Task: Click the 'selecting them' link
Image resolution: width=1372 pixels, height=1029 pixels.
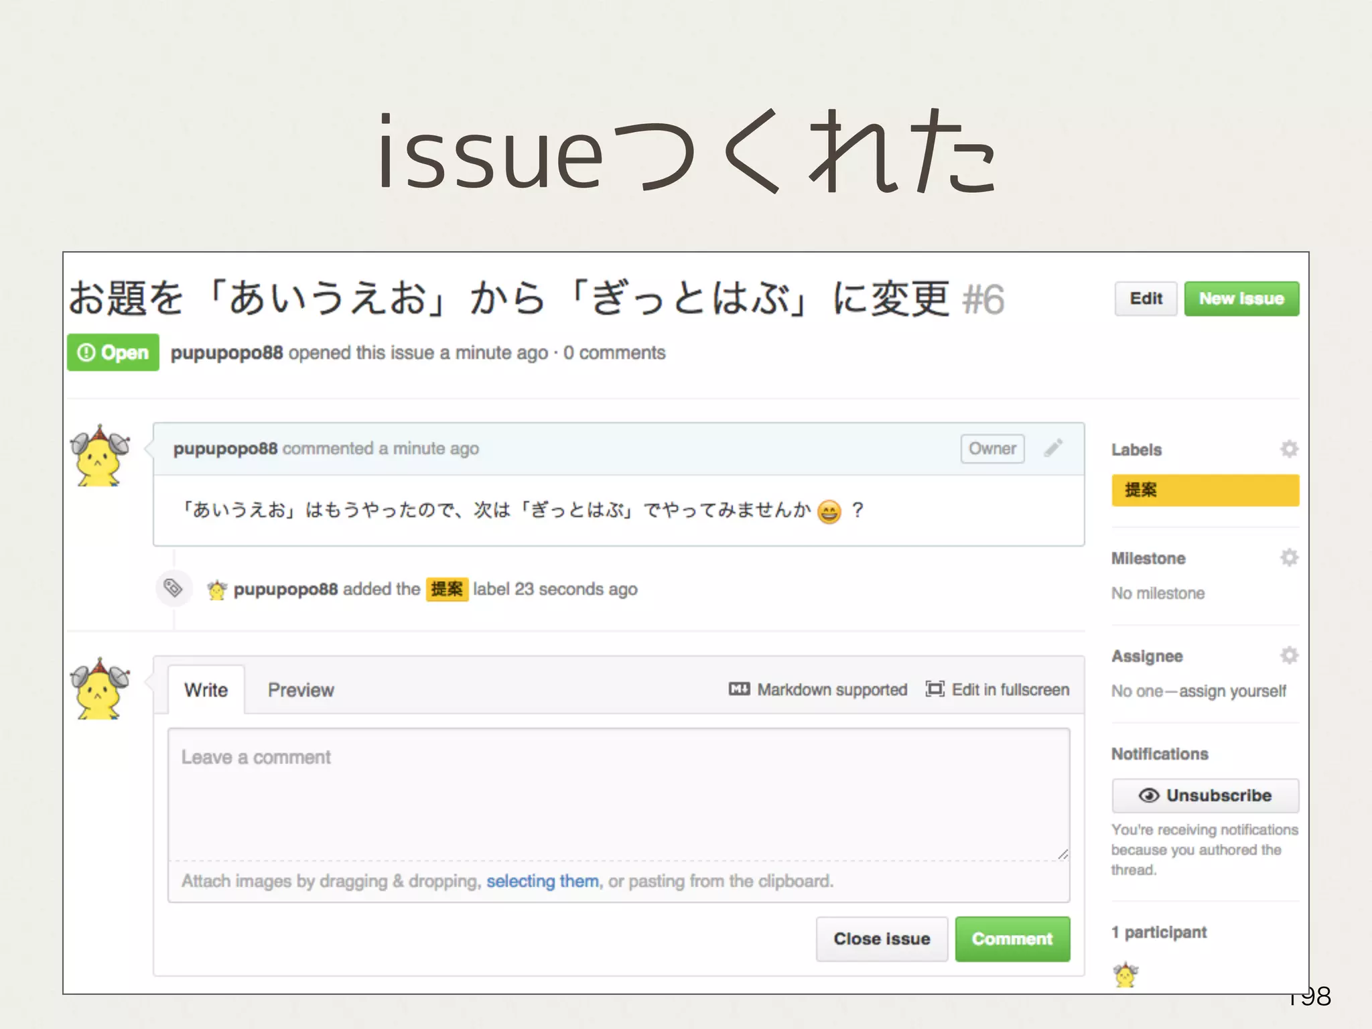Action: pyautogui.click(x=542, y=881)
